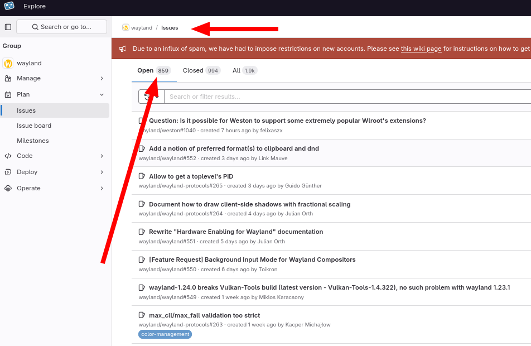Image resolution: width=531 pixels, height=346 pixels.
Task: Click the Manage people icon
Action: (8, 78)
